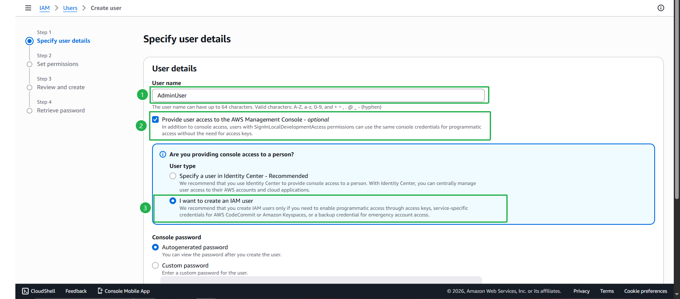The image size is (680, 299).
Task: Click the scrollbar down arrow
Action: [677, 295]
